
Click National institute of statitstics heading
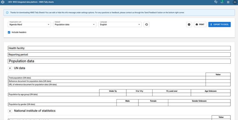pyautogui.click(x=35, y=111)
